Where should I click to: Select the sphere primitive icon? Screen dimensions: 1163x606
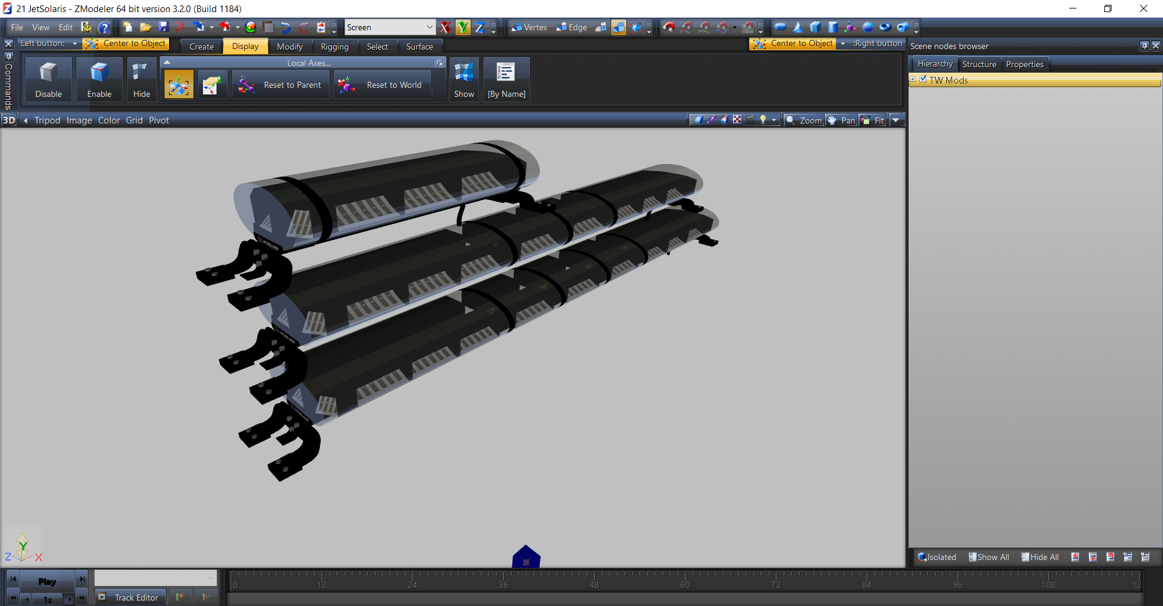coord(867,27)
